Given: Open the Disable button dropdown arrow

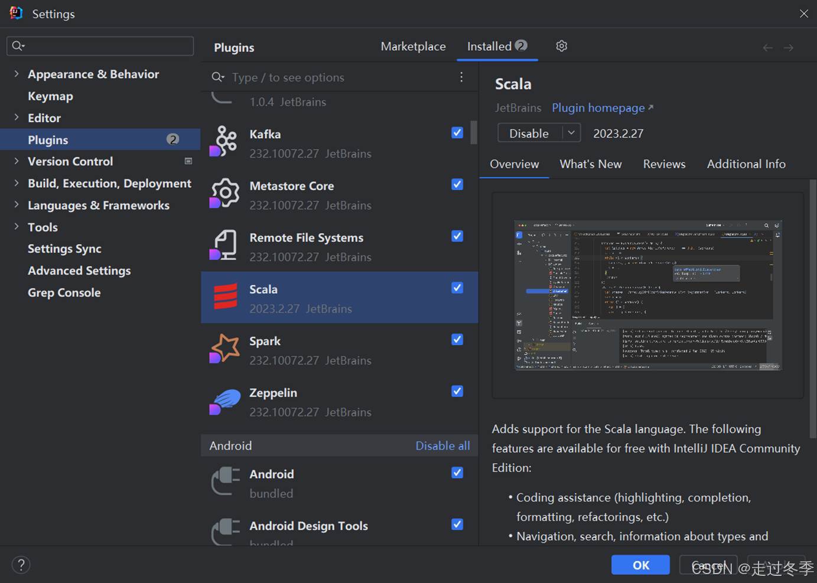Looking at the screenshot, I should tap(571, 133).
